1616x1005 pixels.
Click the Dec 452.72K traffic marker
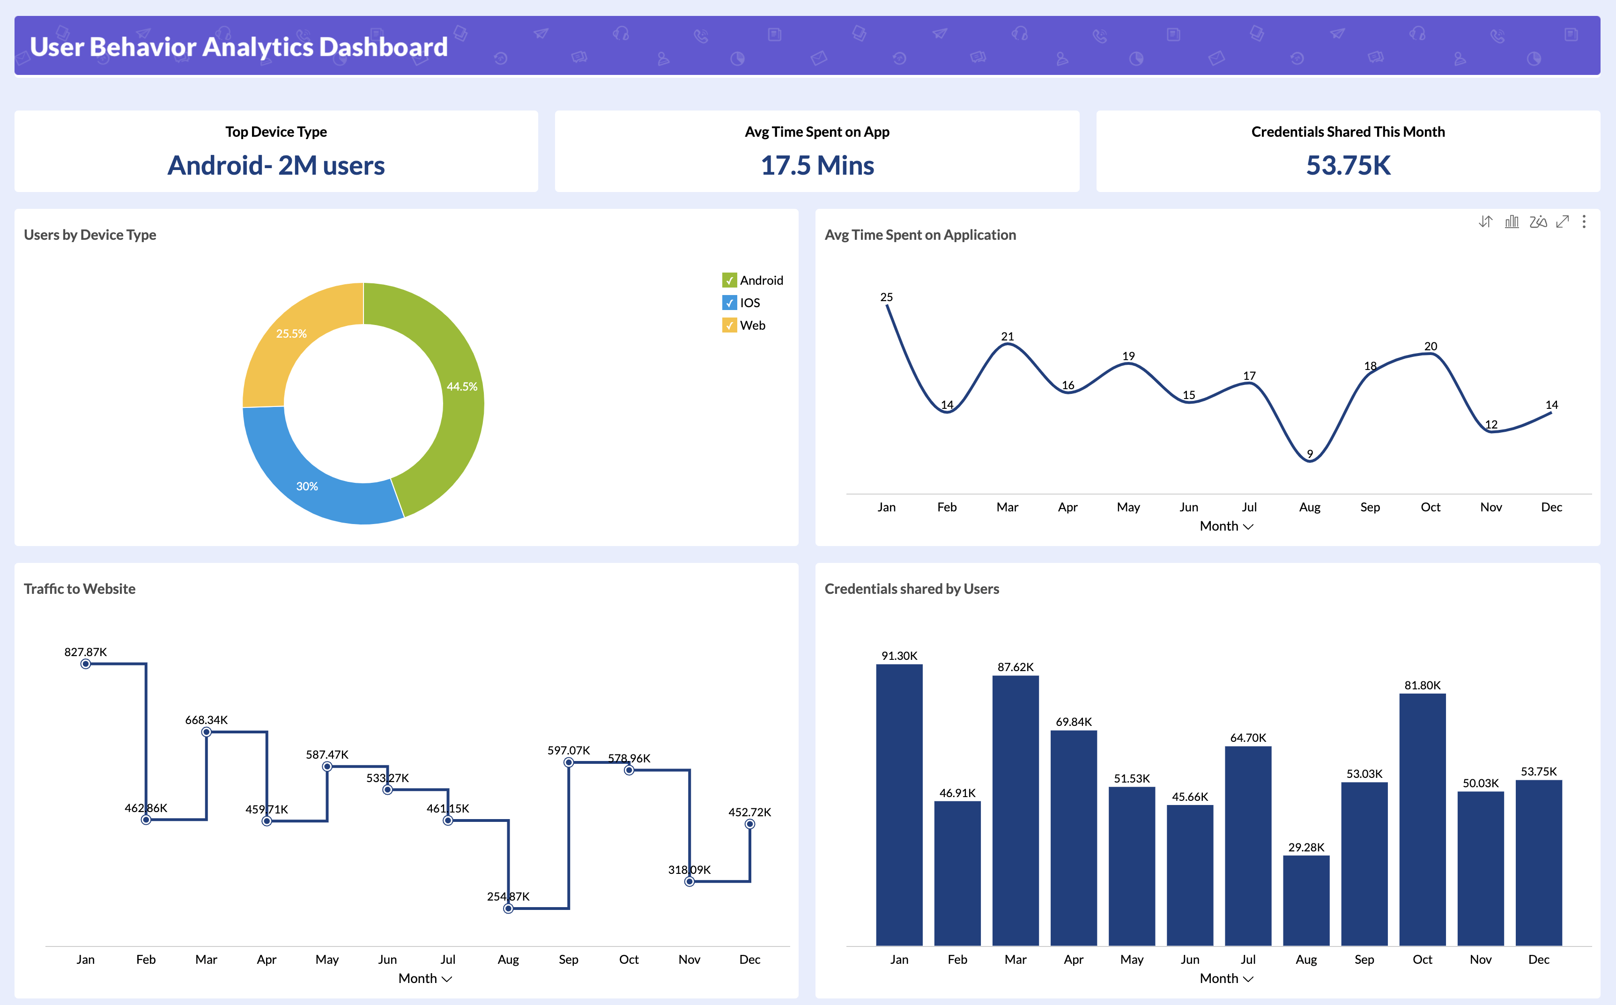[x=750, y=824]
